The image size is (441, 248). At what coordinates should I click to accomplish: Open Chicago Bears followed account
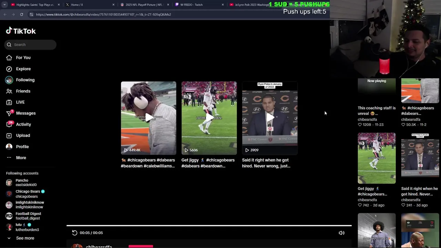(x=26, y=194)
